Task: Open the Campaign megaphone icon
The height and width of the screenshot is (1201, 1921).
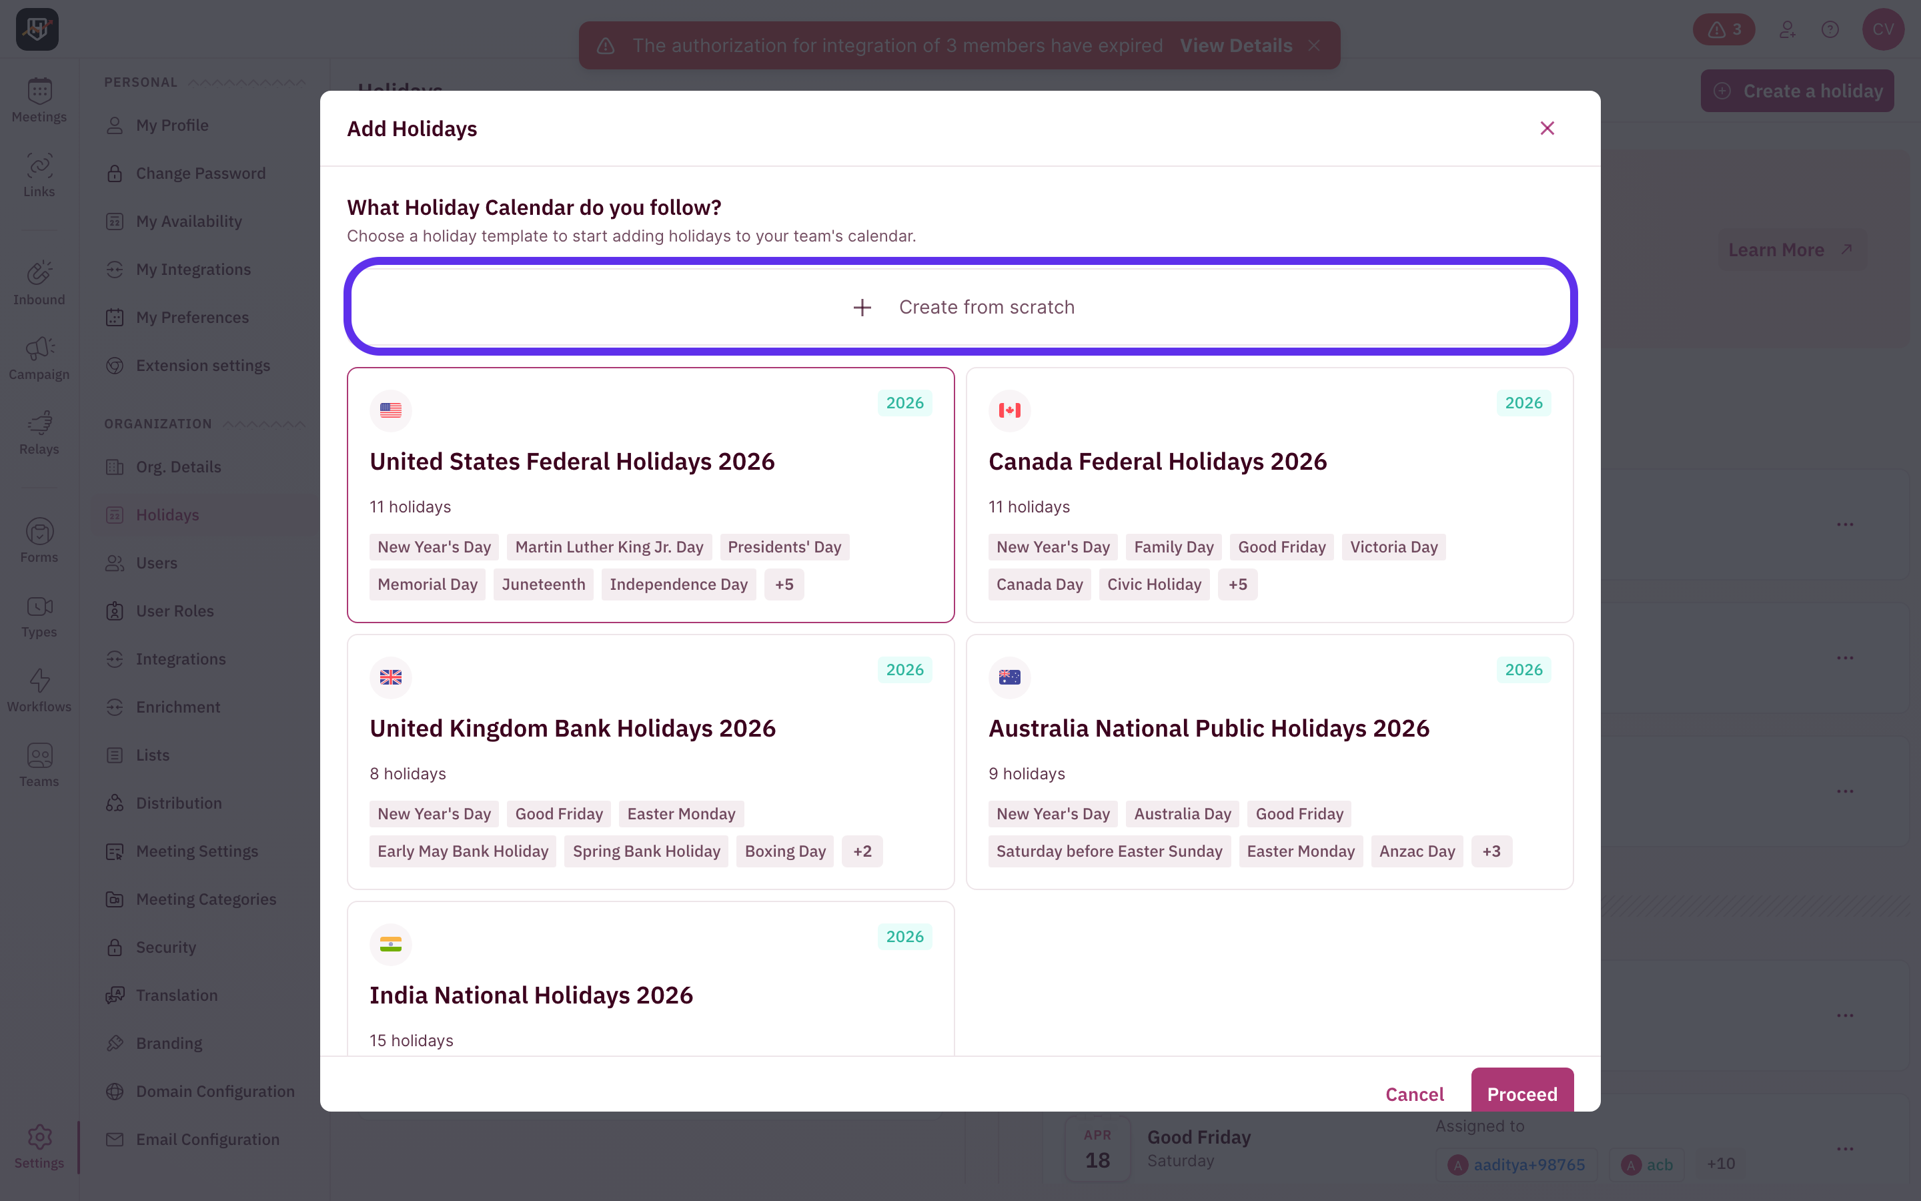Action: click(39, 358)
